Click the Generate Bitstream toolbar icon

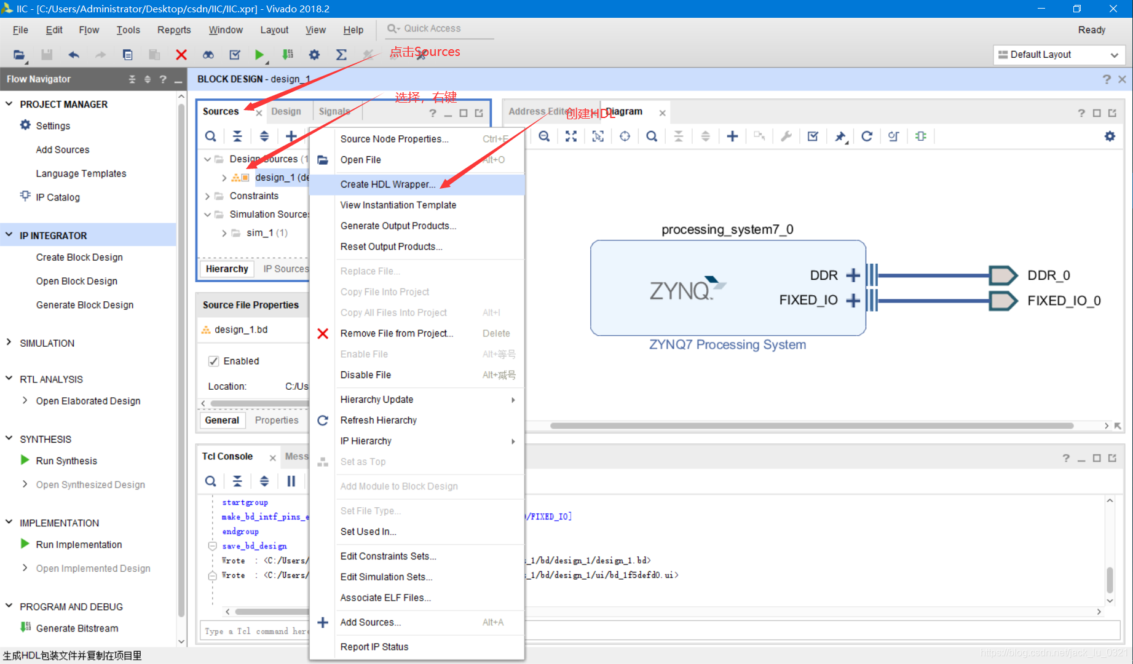(x=287, y=55)
